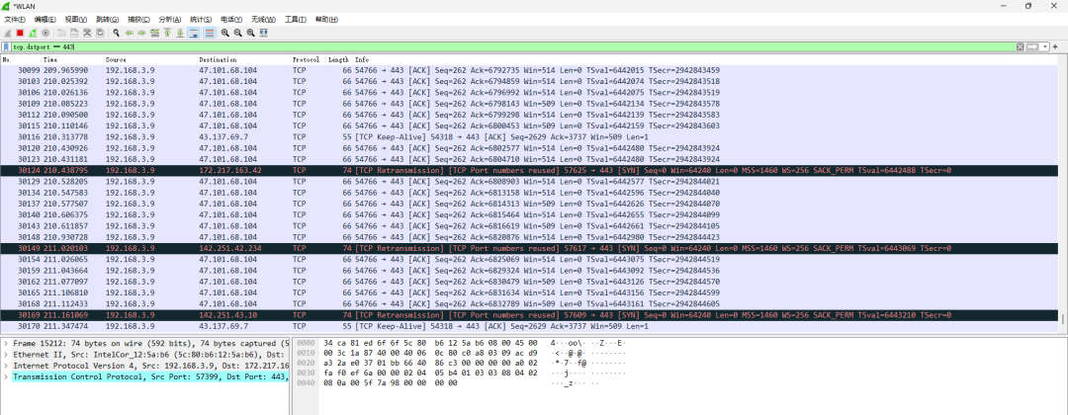Zoom in on packet list text
This screenshot has width=1068, height=415.
226,33
